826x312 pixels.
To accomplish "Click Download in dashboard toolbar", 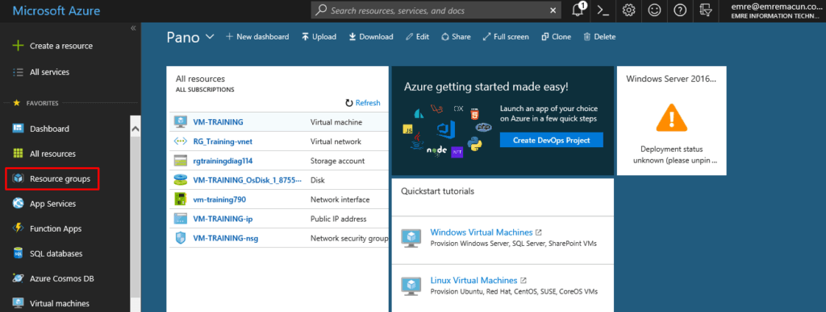I will [x=371, y=37].
